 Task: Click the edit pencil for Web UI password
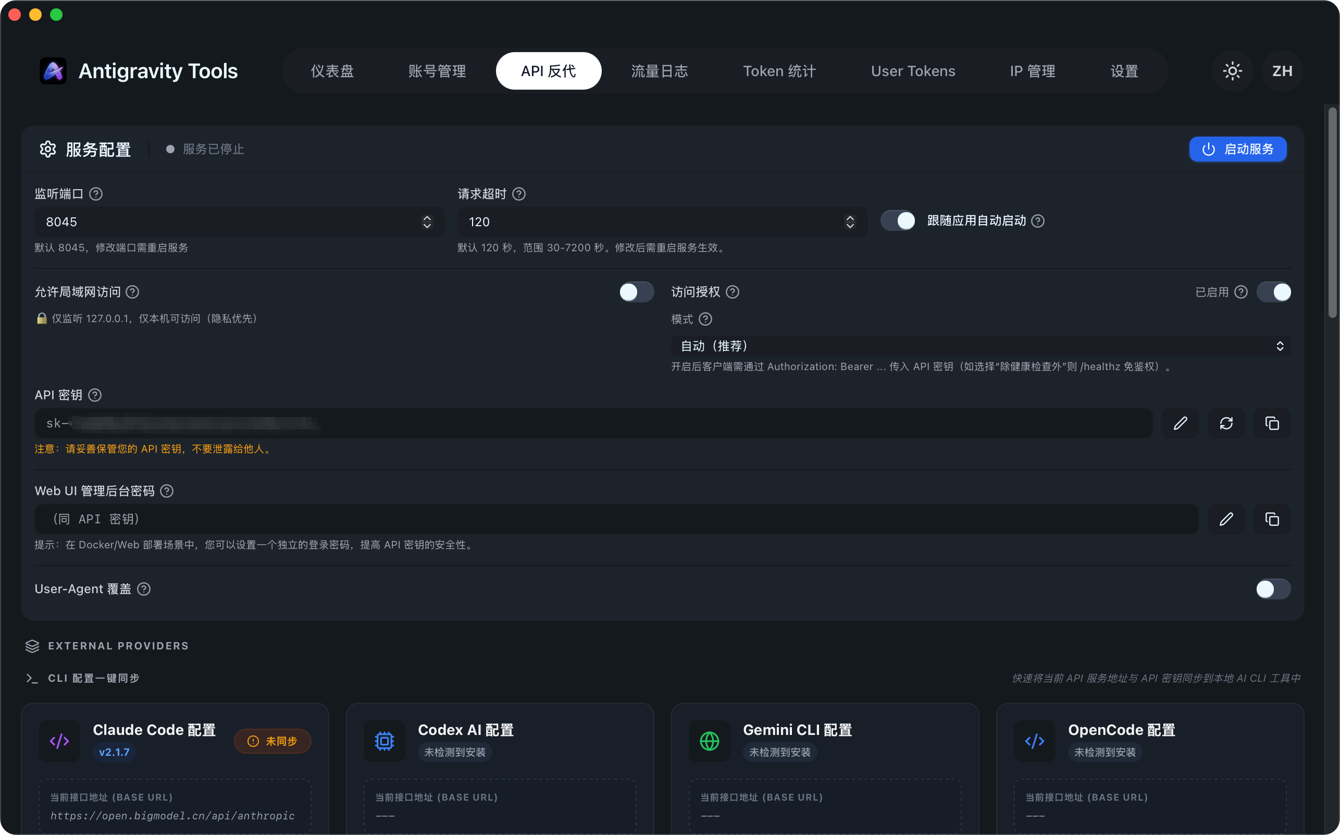(x=1226, y=519)
